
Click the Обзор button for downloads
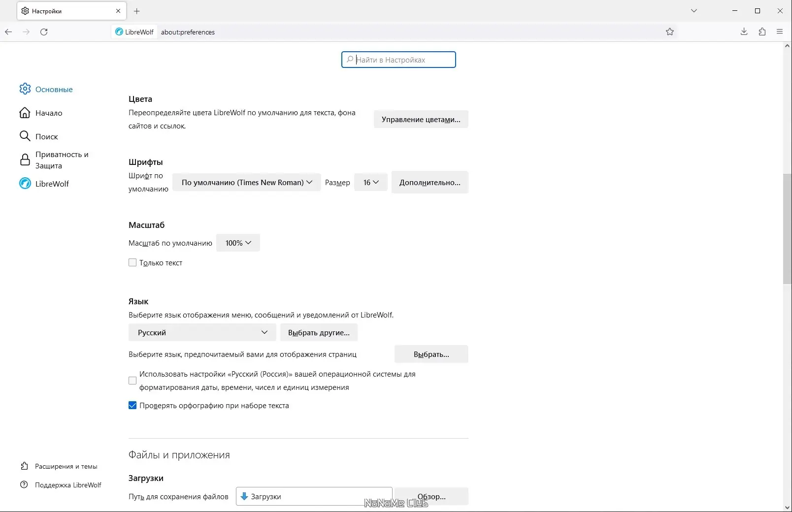click(431, 496)
